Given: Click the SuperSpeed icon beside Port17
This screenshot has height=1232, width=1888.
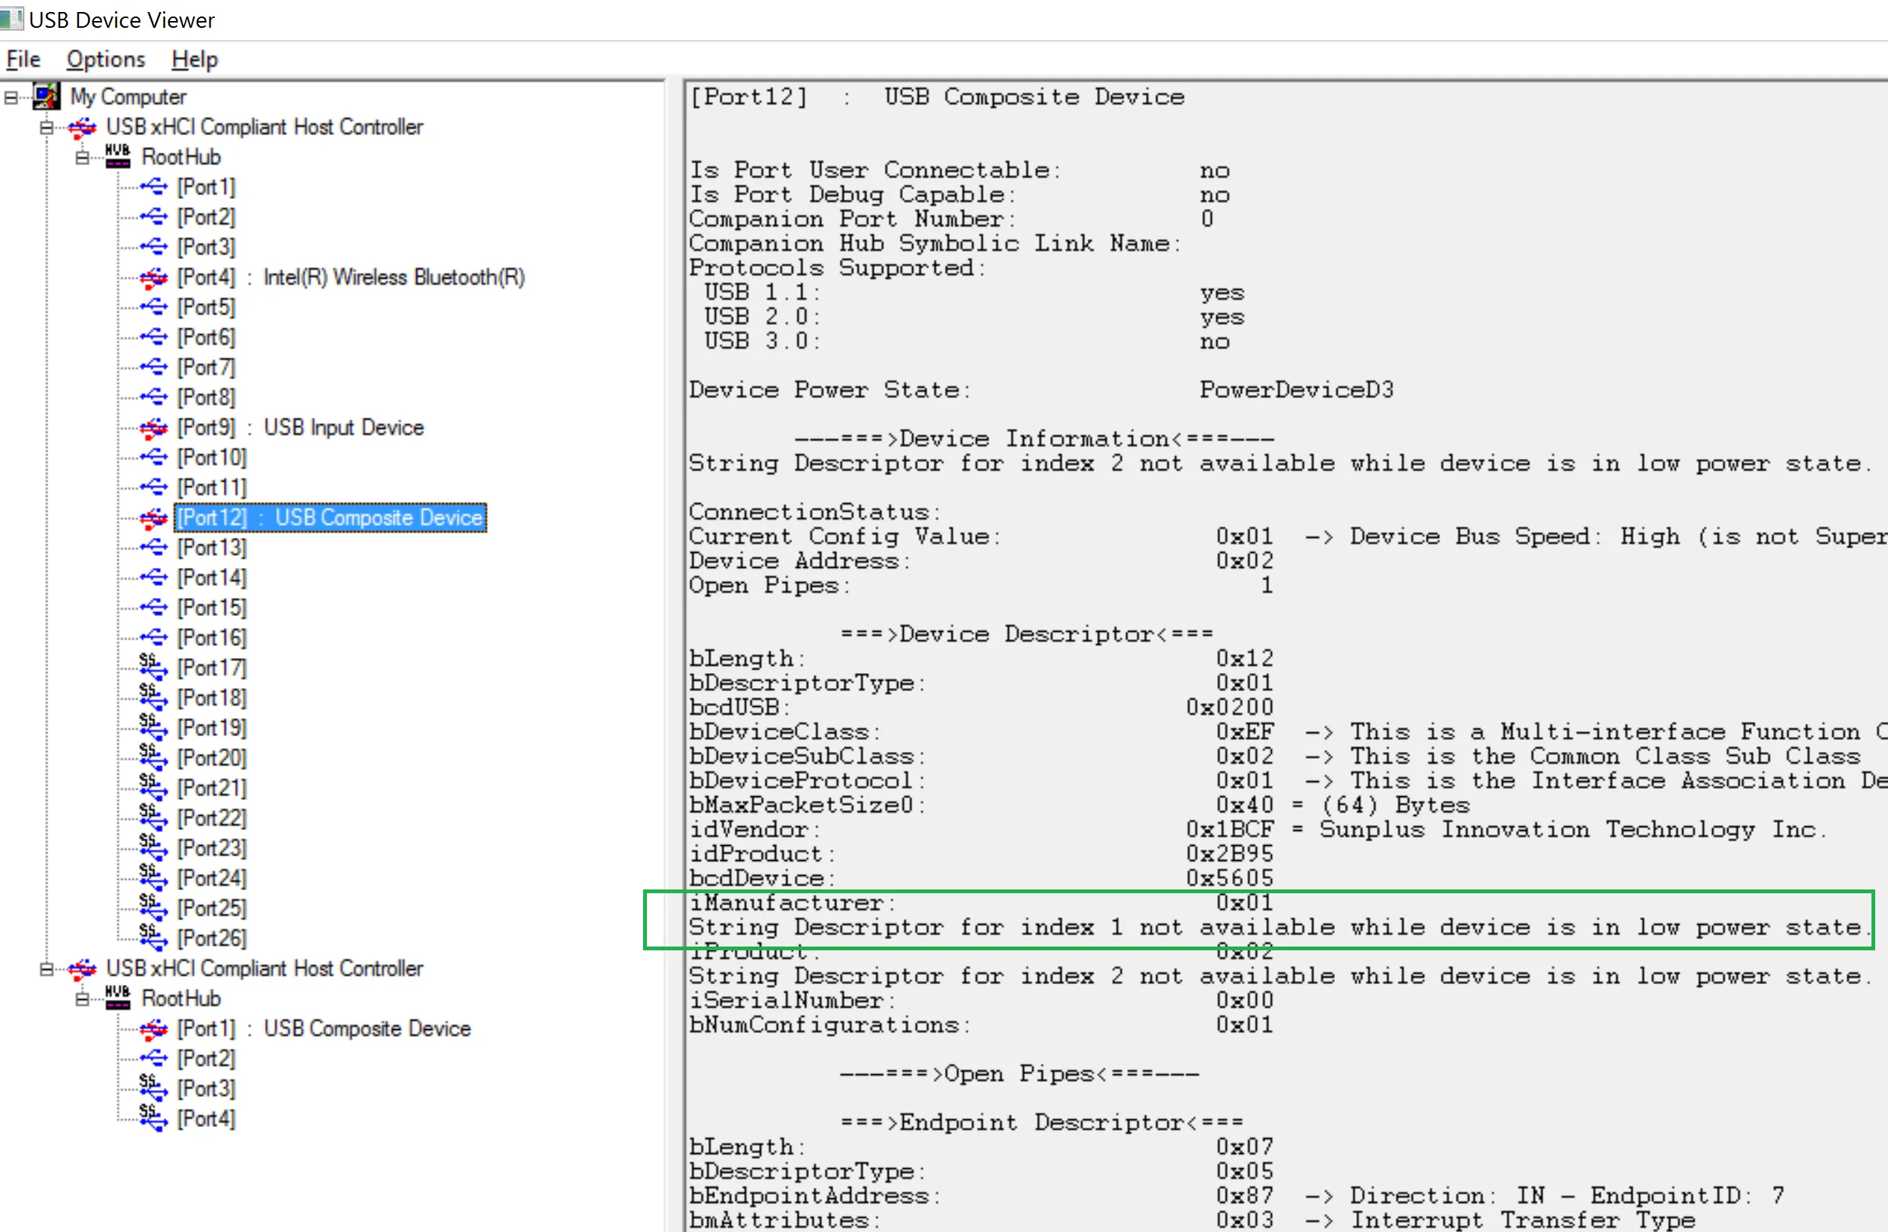Looking at the screenshot, I should (x=153, y=667).
